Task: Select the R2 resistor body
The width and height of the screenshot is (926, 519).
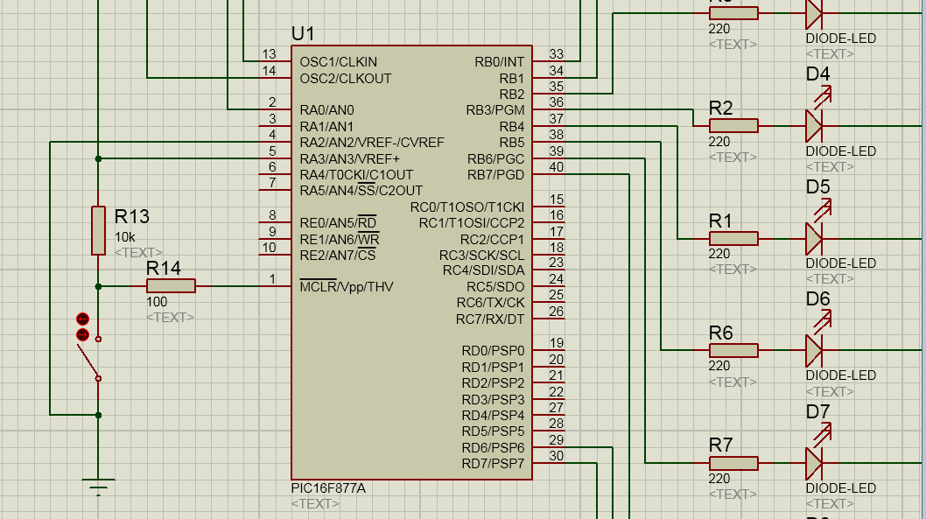Action: tap(733, 126)
